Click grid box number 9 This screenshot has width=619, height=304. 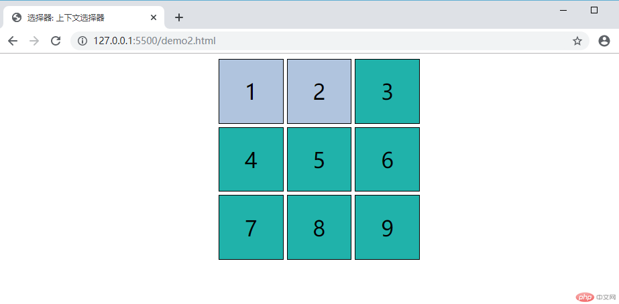(x=387, y=228)
